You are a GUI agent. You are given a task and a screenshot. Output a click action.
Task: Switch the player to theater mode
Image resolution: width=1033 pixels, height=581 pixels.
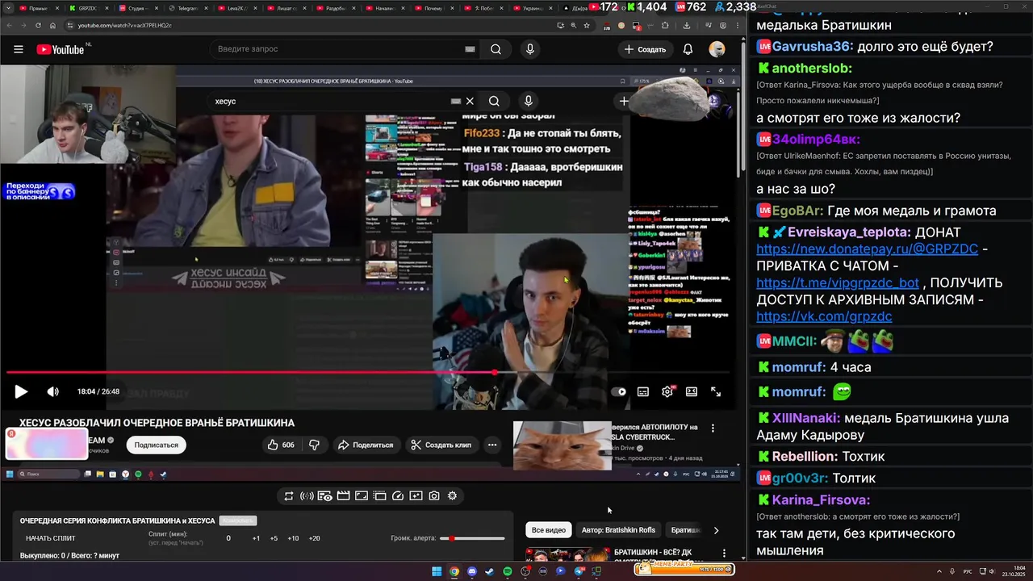692,391
